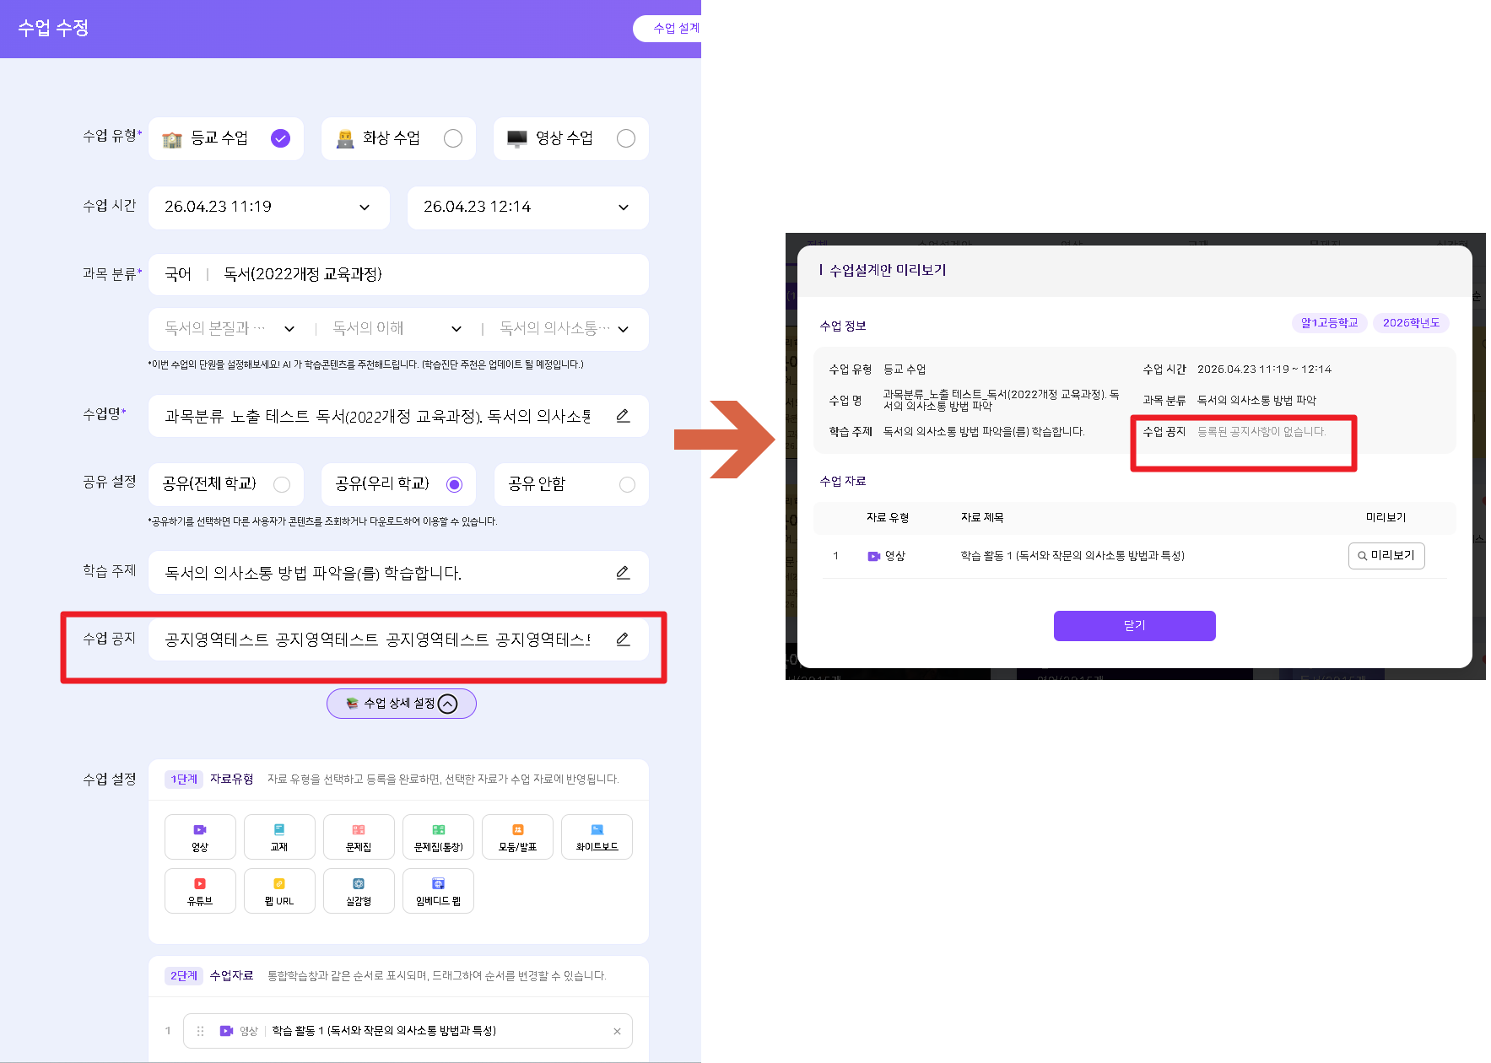Add a 웹 URL material
The height and width of the screenshot is (1063, 1491).
[x=279, y=890]
